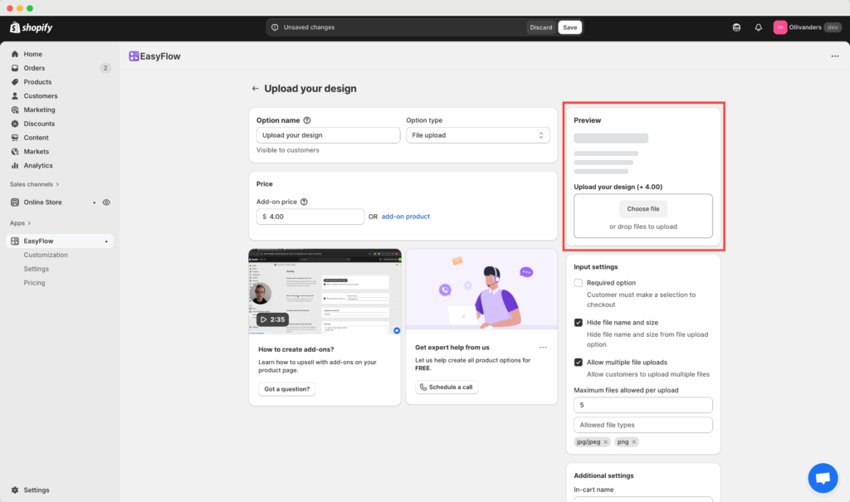The image size is (850, 502).
Task: Save the unsaved changes
Action: tap(569, 27)
